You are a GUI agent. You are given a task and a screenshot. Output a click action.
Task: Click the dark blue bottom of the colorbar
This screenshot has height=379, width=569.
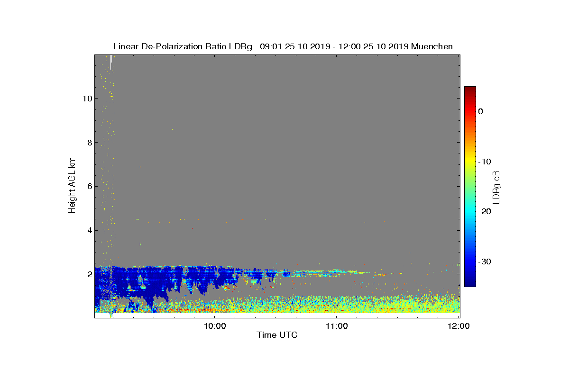coord(470,283)
